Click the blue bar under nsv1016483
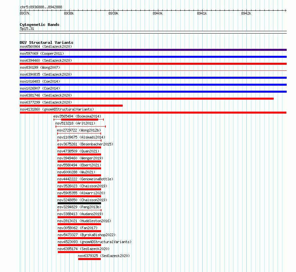 click(153, 85)
